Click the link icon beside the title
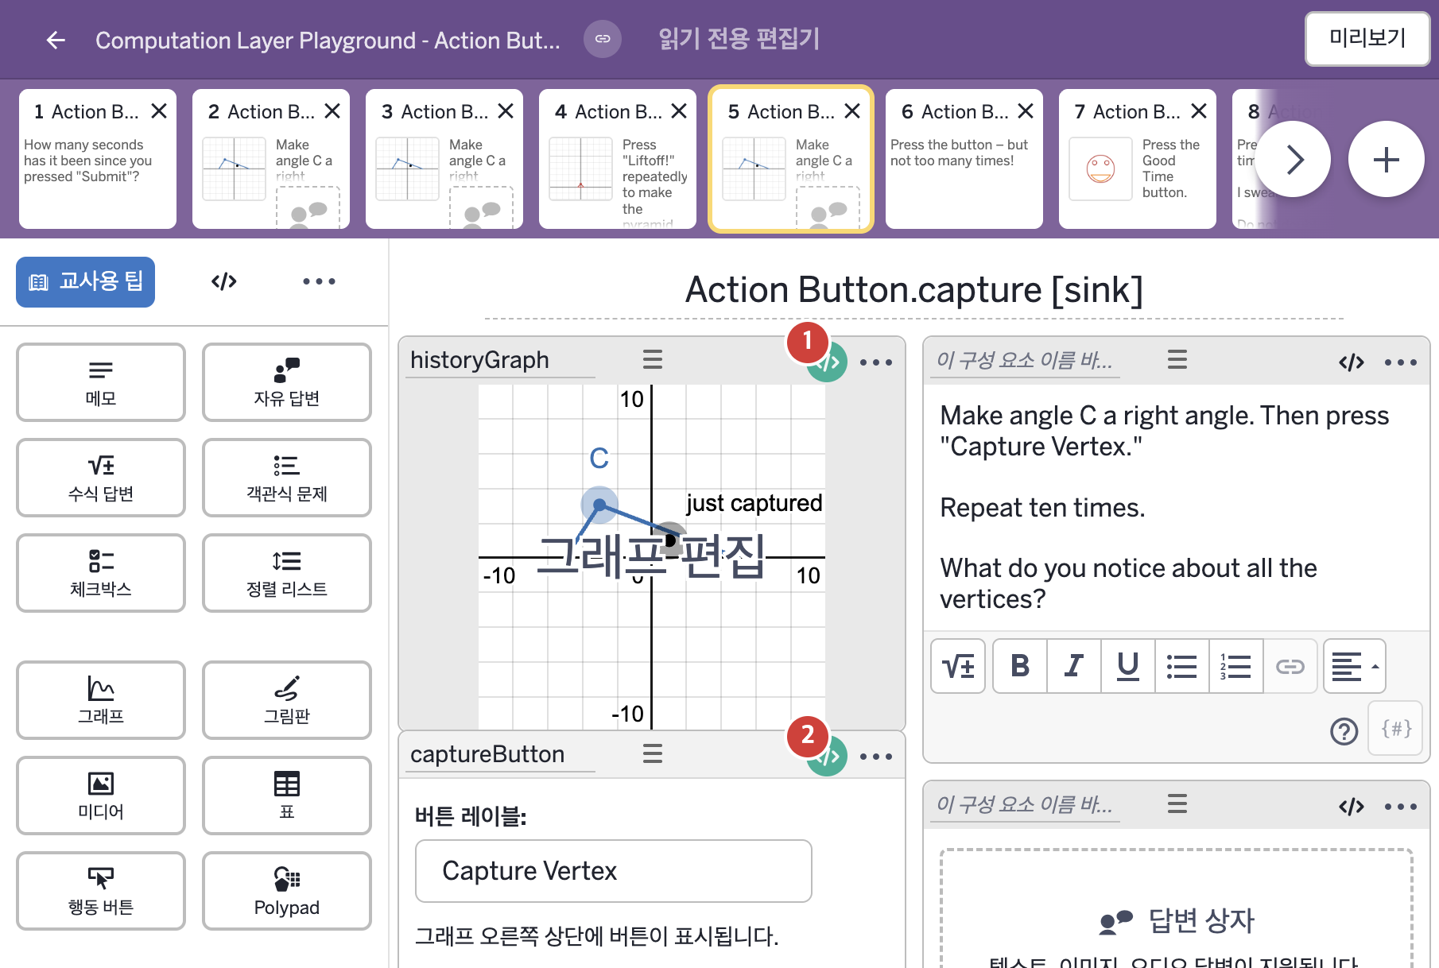The height and width of the screenshot is (968, 1439). point(603,39)
